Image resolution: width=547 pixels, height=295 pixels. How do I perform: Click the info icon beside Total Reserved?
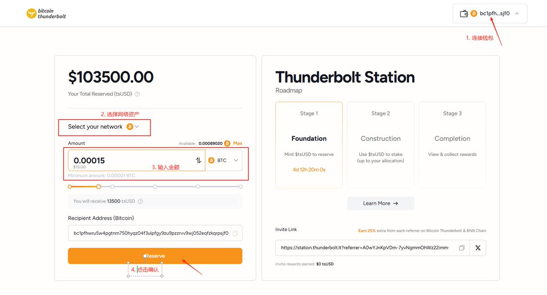point(137,94)
